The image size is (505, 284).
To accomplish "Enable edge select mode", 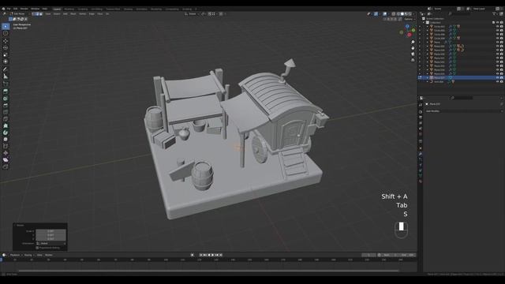I will pyautogui.click(x=37, y=14).
